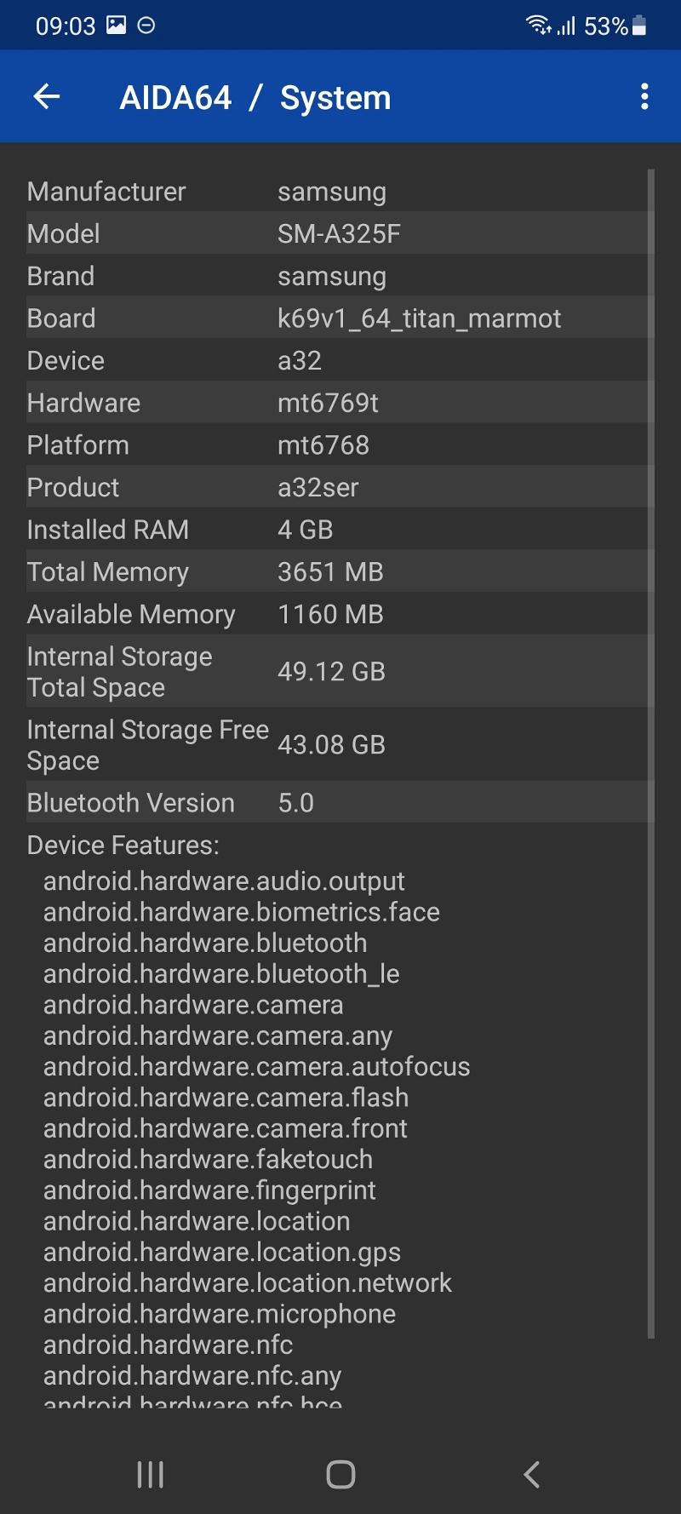
Task: Tap the back arrow in header
Action: pyautogui.click(x=47, y=97)
